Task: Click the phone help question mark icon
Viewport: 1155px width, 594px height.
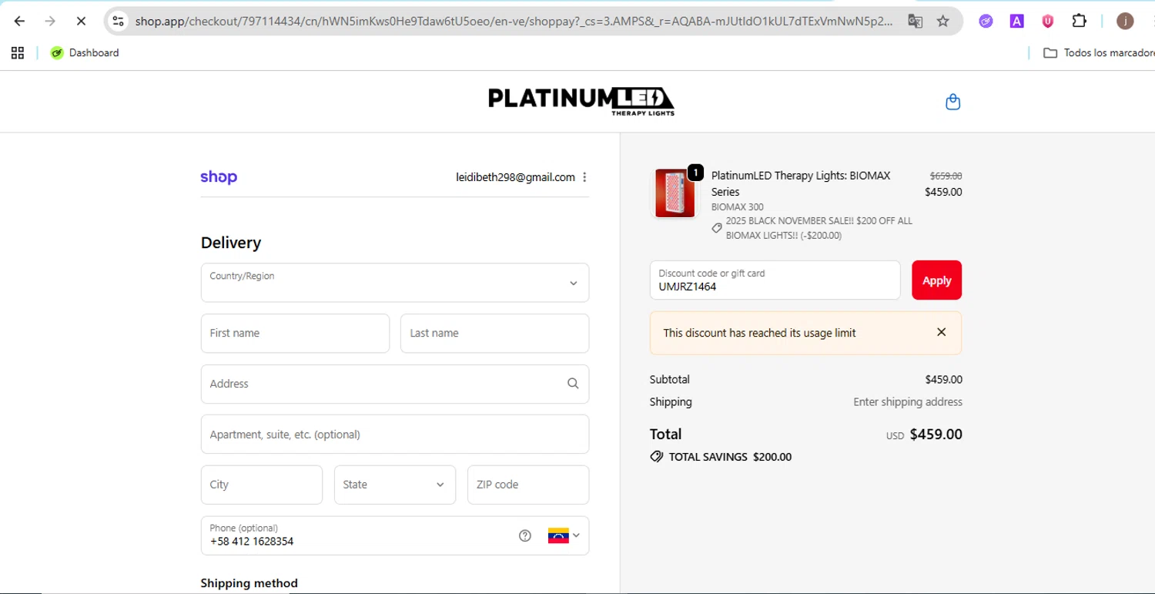Action: pyautogui.click(x=525, y=535)
